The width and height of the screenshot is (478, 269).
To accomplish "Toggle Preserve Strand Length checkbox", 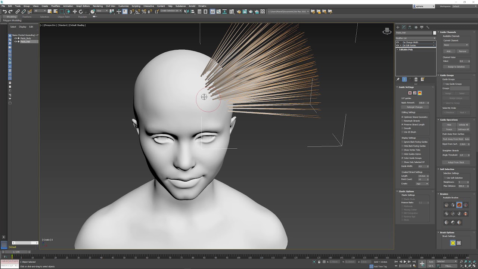I will tap(403, 124).
